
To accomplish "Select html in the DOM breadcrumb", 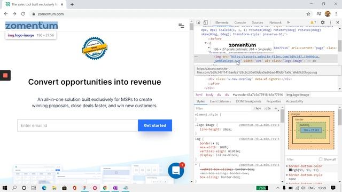I will pyautogui.click(x=199, y=95).
